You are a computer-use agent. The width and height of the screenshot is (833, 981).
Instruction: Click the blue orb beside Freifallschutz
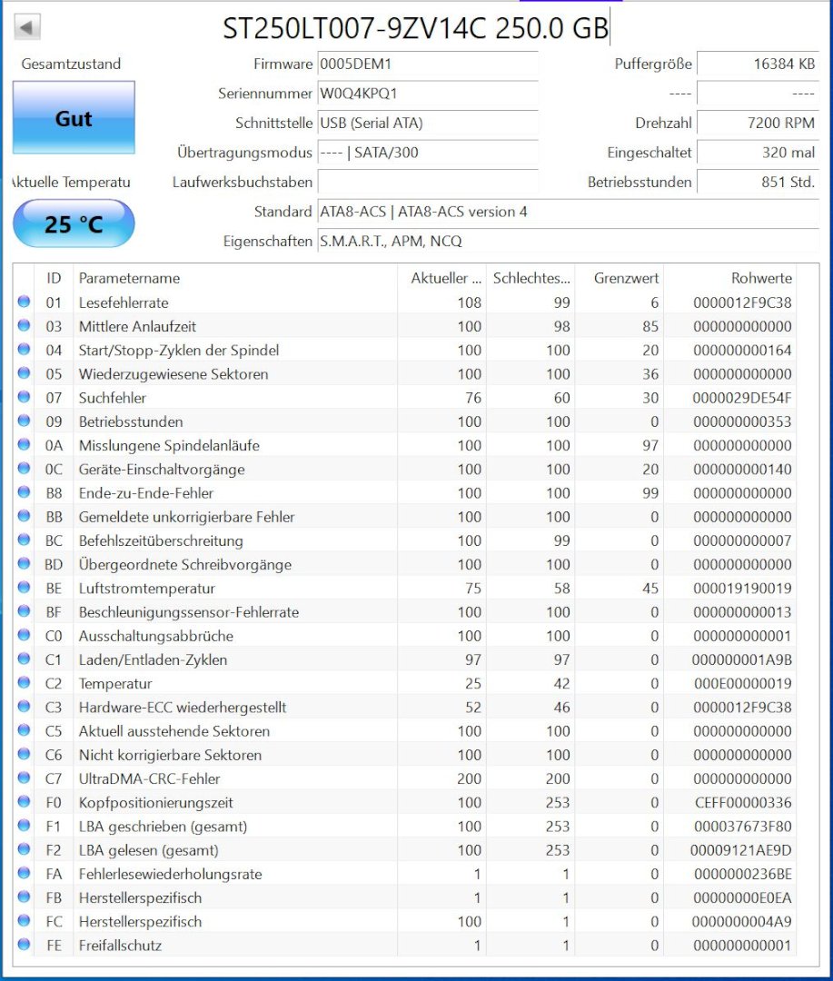(25, 946)
